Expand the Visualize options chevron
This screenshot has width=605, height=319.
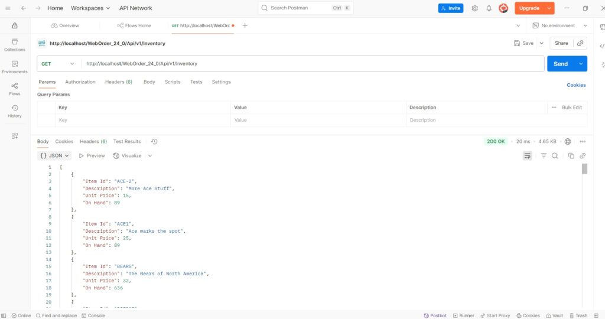[x=150, y=156]
